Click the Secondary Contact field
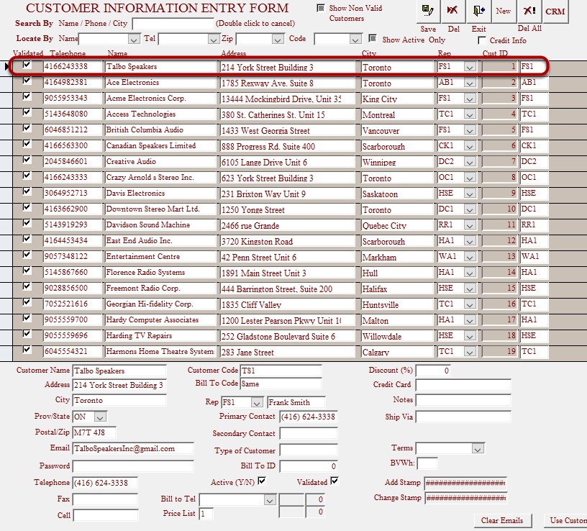 tap(309, 433)
